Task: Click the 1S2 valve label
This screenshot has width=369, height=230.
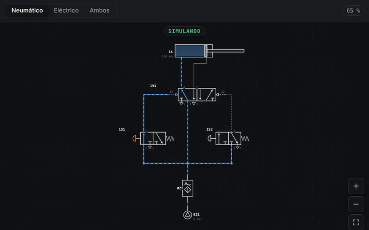Action: coord(209,129)
